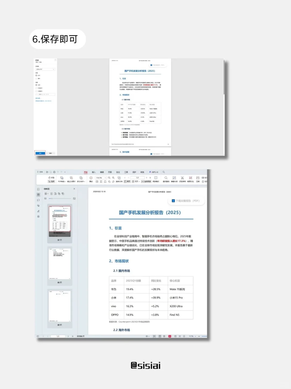Click the 压缩 compress icon

198,179
